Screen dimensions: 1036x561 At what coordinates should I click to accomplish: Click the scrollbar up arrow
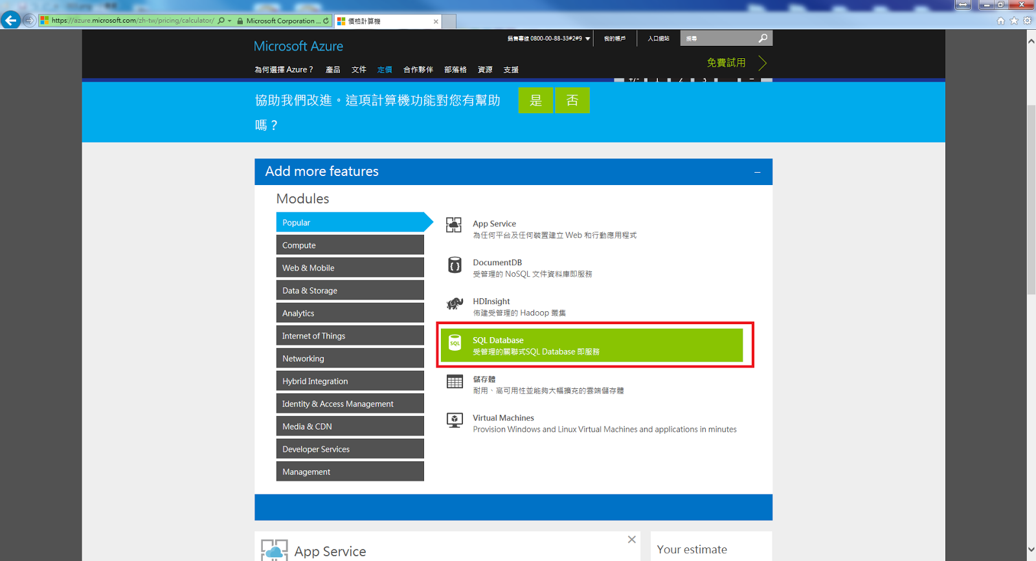point(1031,41)
